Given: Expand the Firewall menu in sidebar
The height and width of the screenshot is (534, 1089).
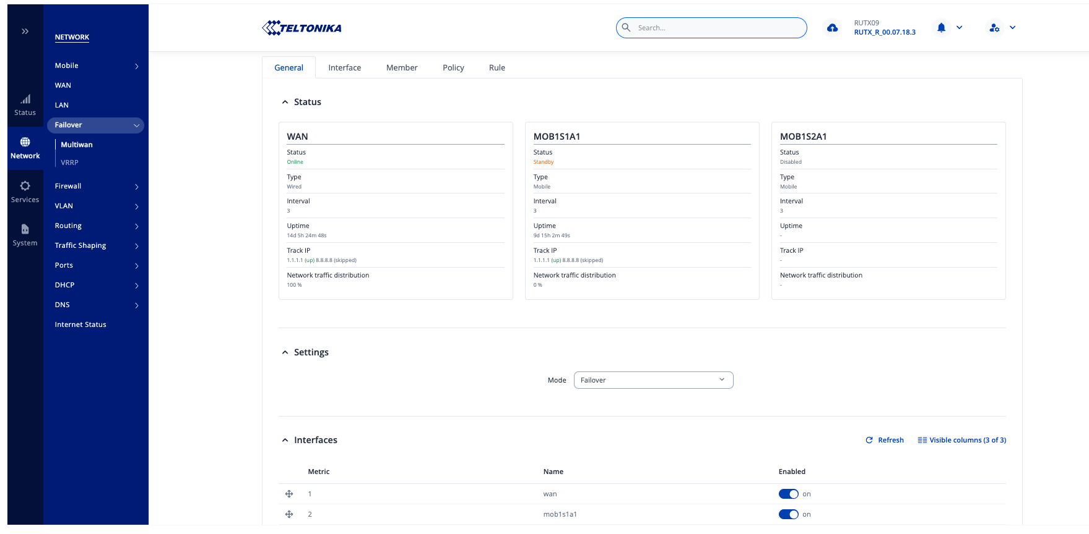Looking at the screenshot, I should (x=96, y=186).
